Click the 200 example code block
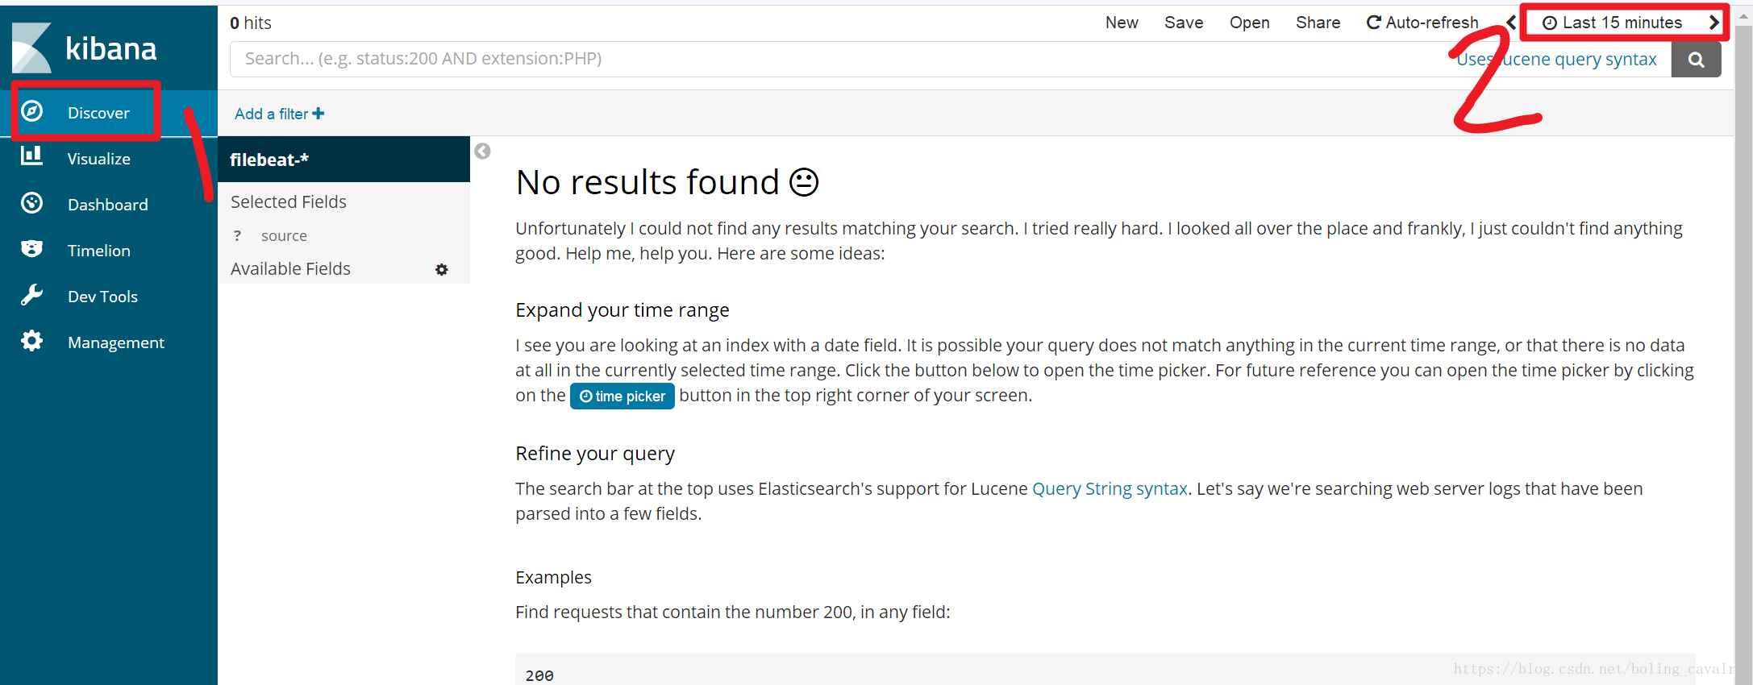The width and height of the screenshot is (1753, 685). (1105, 670)
